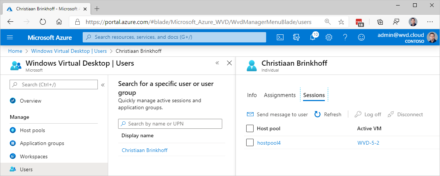Open the WVD-5-2 active VM link
The height and width of the screenshot is (176, 440).
click(368, 143)
